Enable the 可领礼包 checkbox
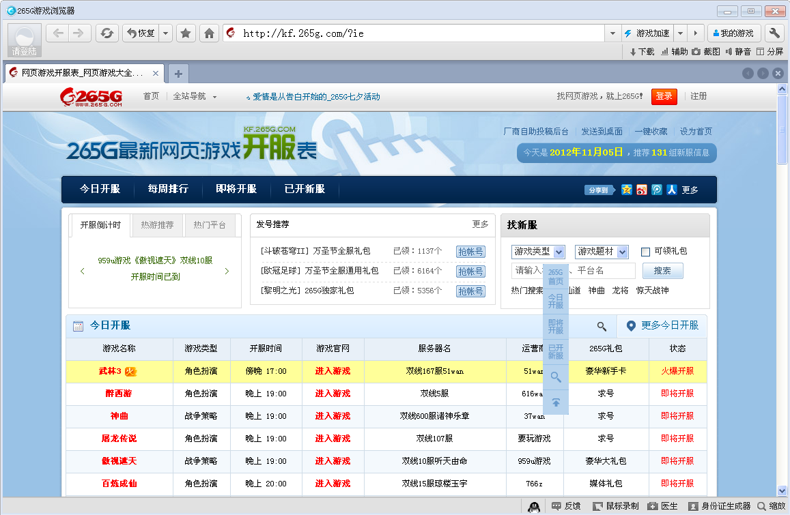 645,252
